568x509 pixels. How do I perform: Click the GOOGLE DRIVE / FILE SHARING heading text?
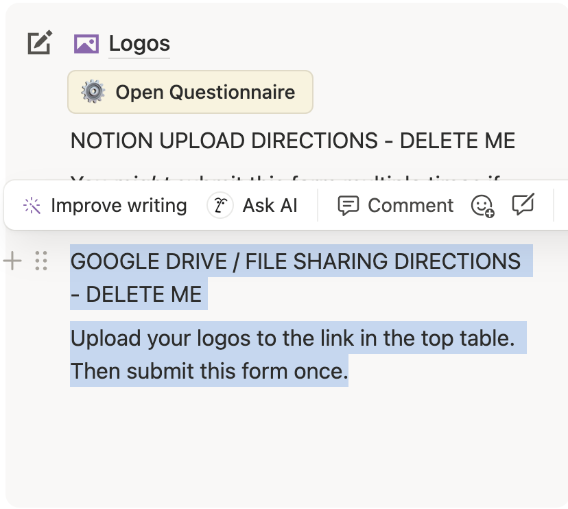click(x=295, y=261)
